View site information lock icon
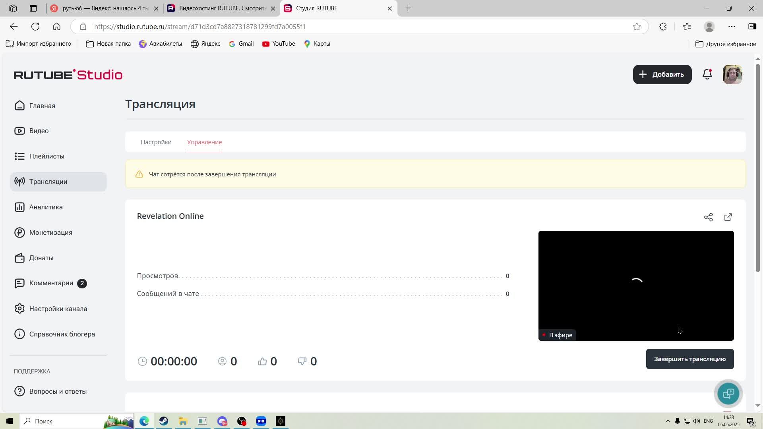763x429 pixels. [83, 27]
